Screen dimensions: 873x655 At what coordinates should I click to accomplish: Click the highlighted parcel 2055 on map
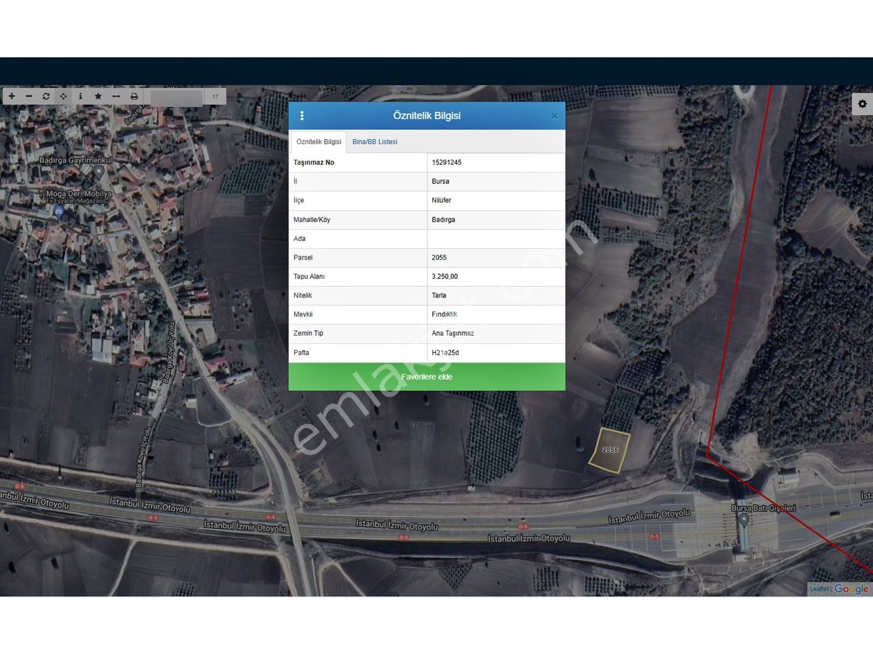(610, 450)
